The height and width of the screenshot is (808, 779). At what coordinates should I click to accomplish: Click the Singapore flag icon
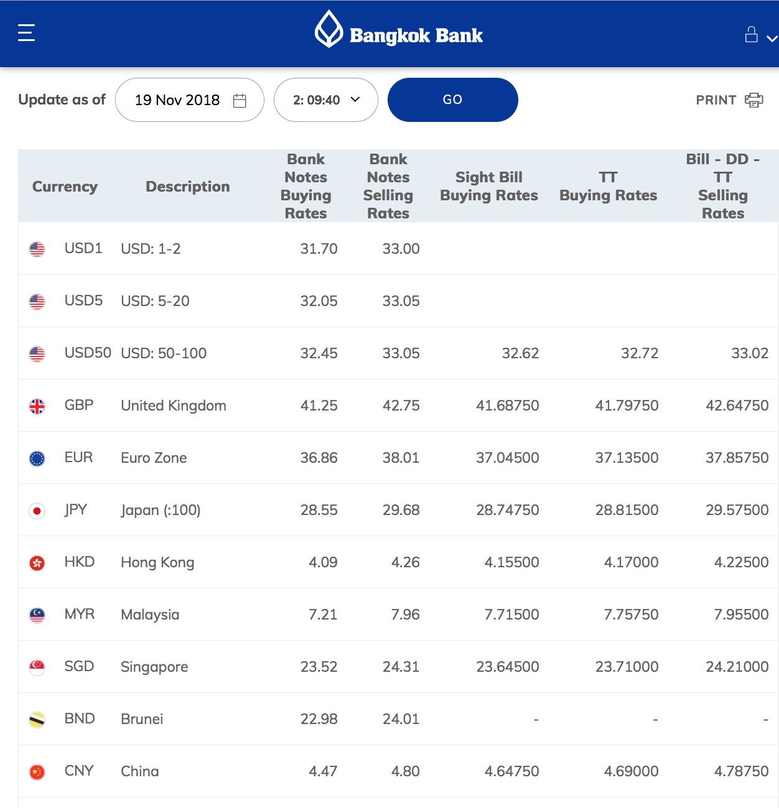[37, 667]
